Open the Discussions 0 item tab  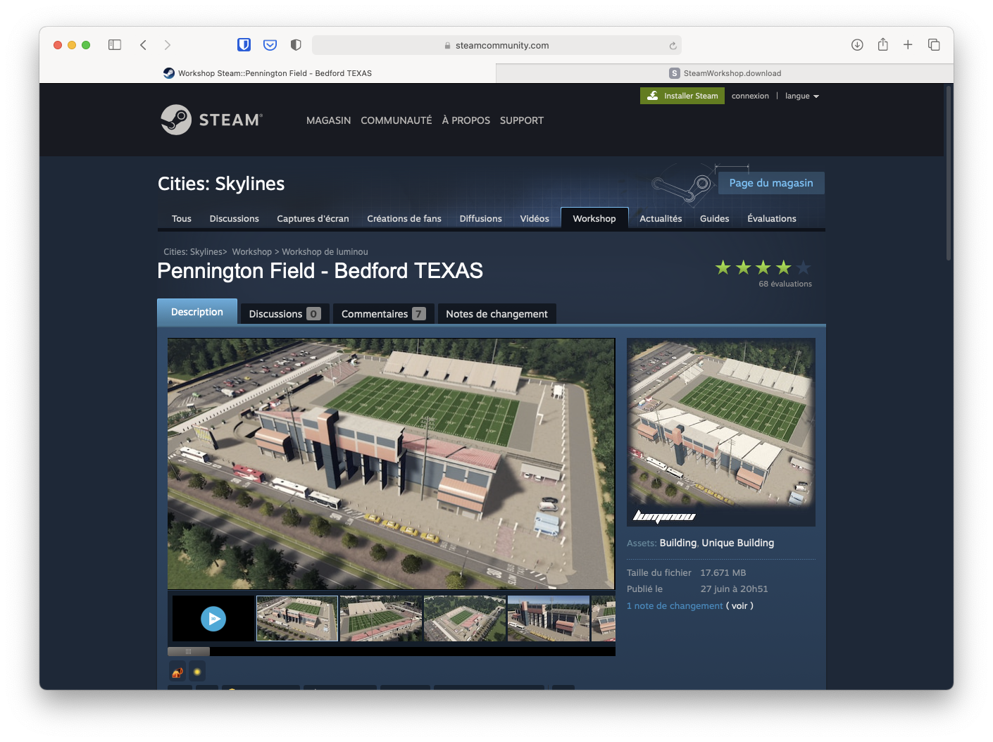(285, 314)
